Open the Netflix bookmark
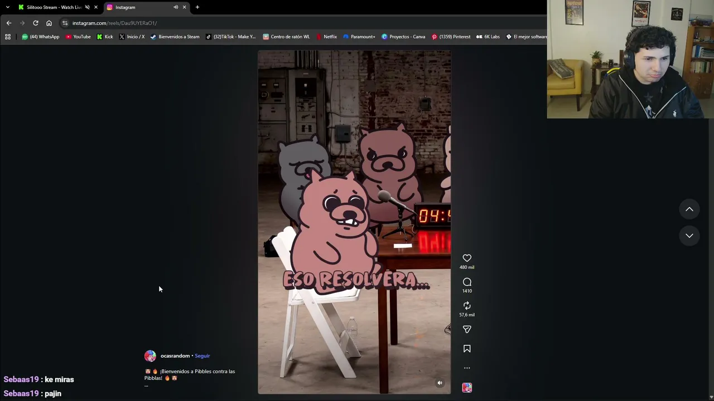 326,37
